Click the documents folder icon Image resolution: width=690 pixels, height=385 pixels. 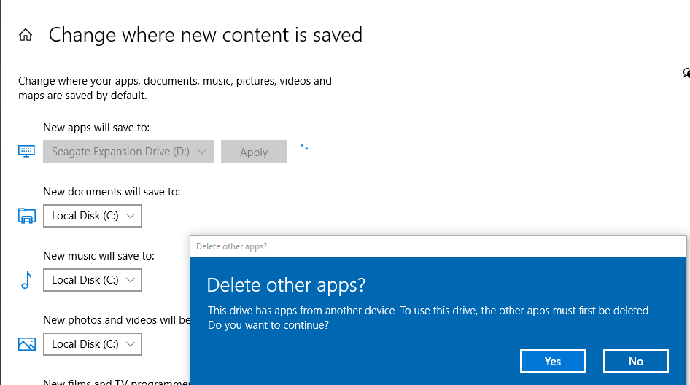(26, 216)
